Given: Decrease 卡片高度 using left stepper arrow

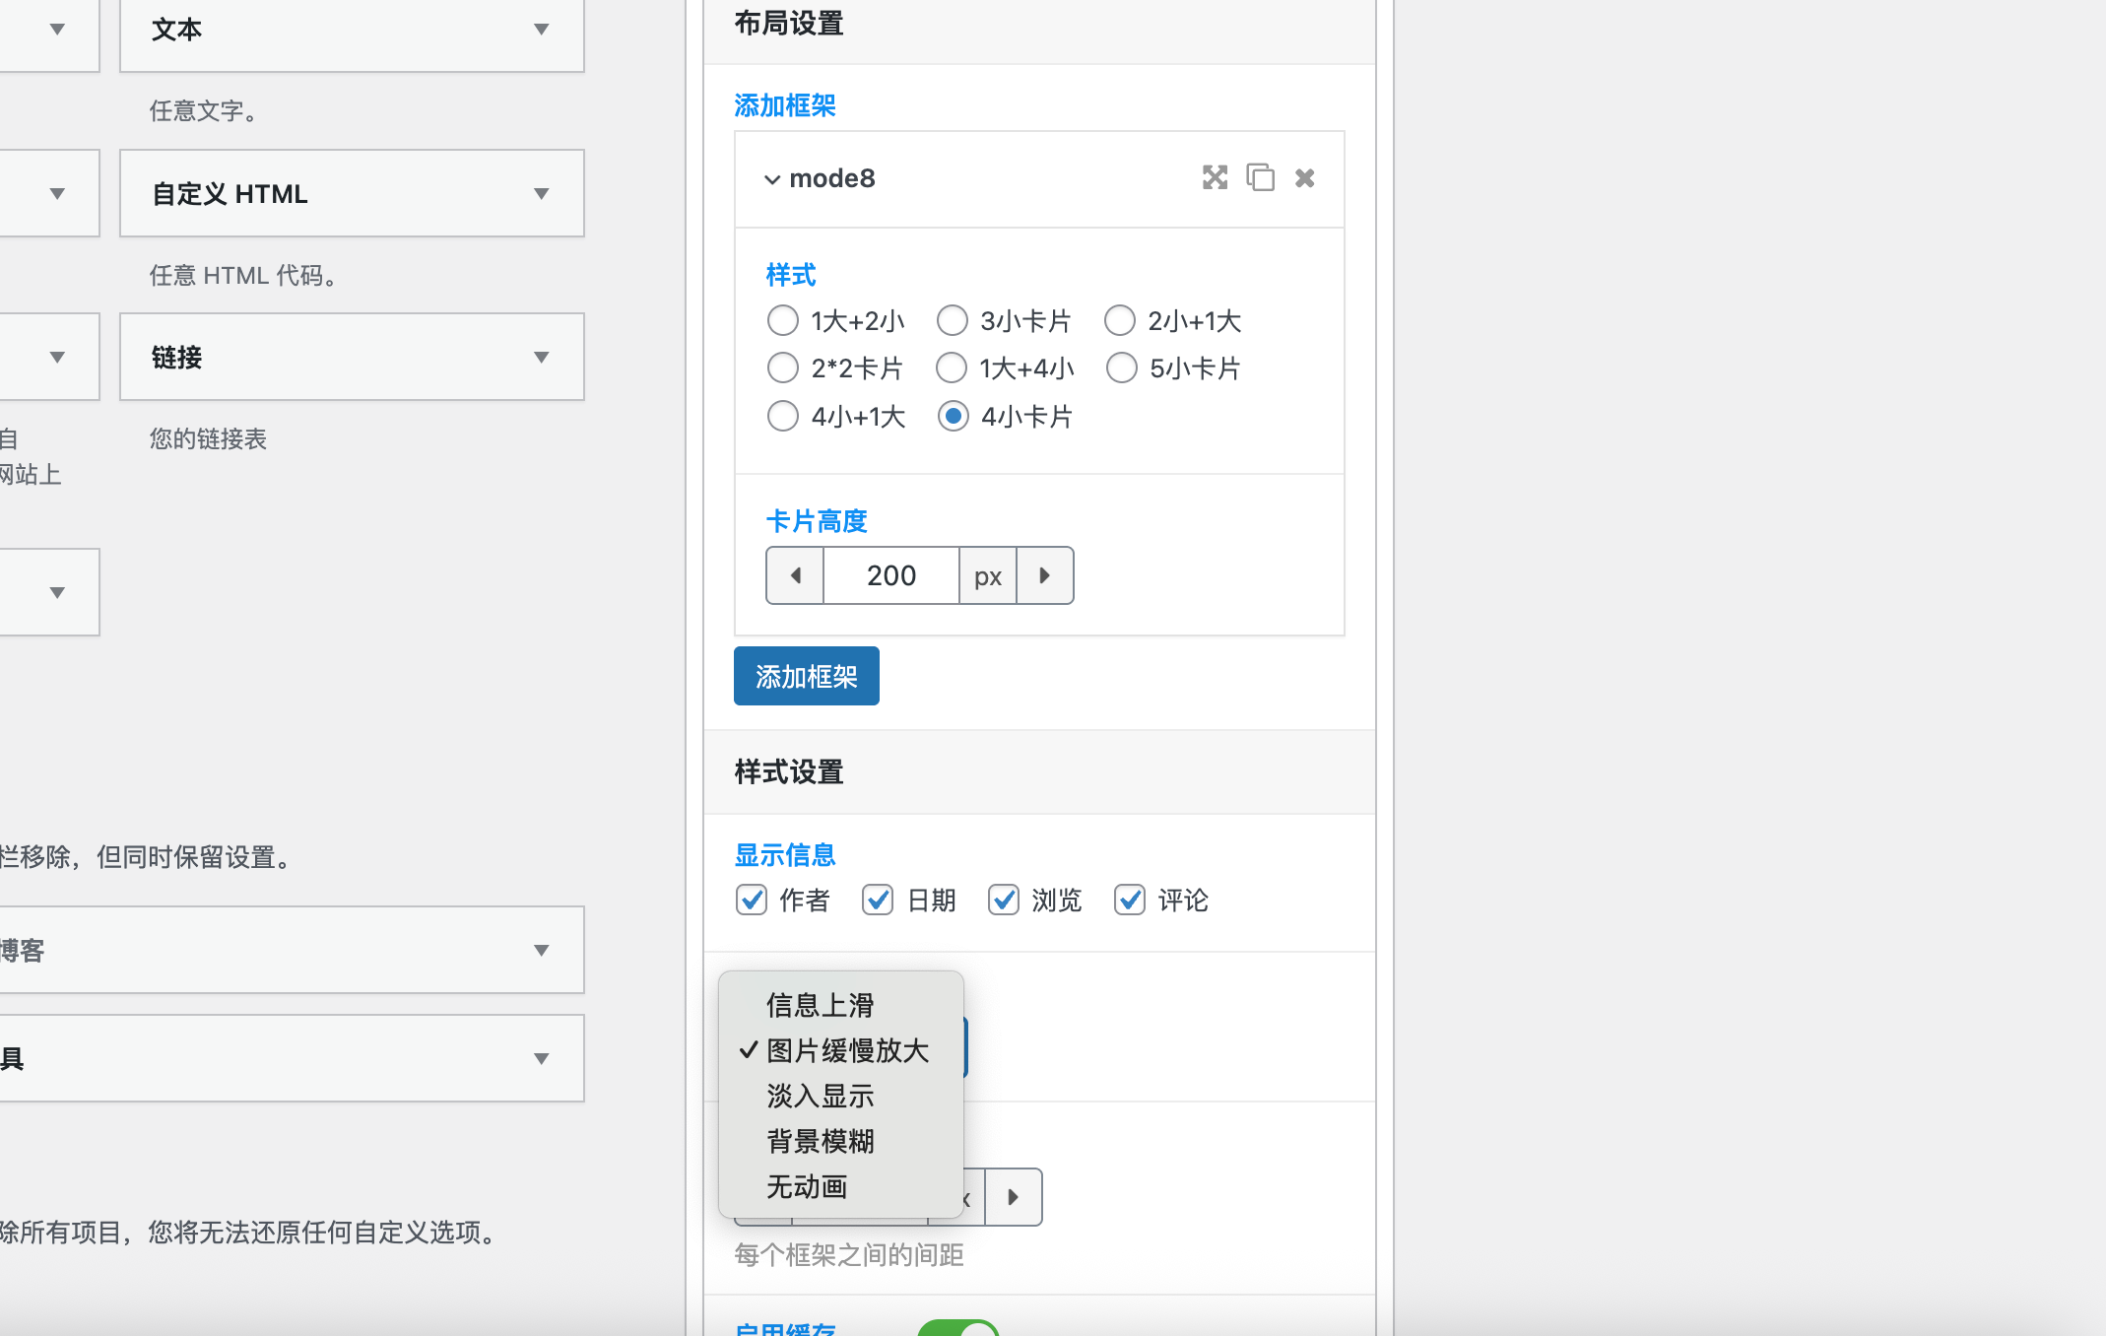Looking at the screenshot, I should 794,575.
